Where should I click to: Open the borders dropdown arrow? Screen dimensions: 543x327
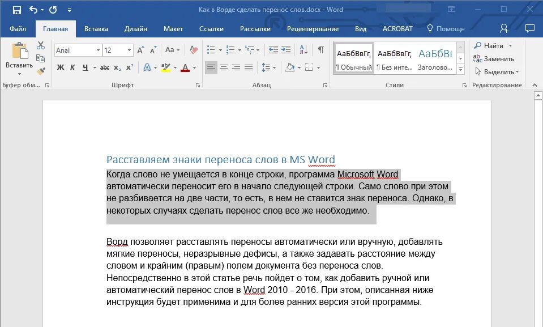click(x=319, y=67)
